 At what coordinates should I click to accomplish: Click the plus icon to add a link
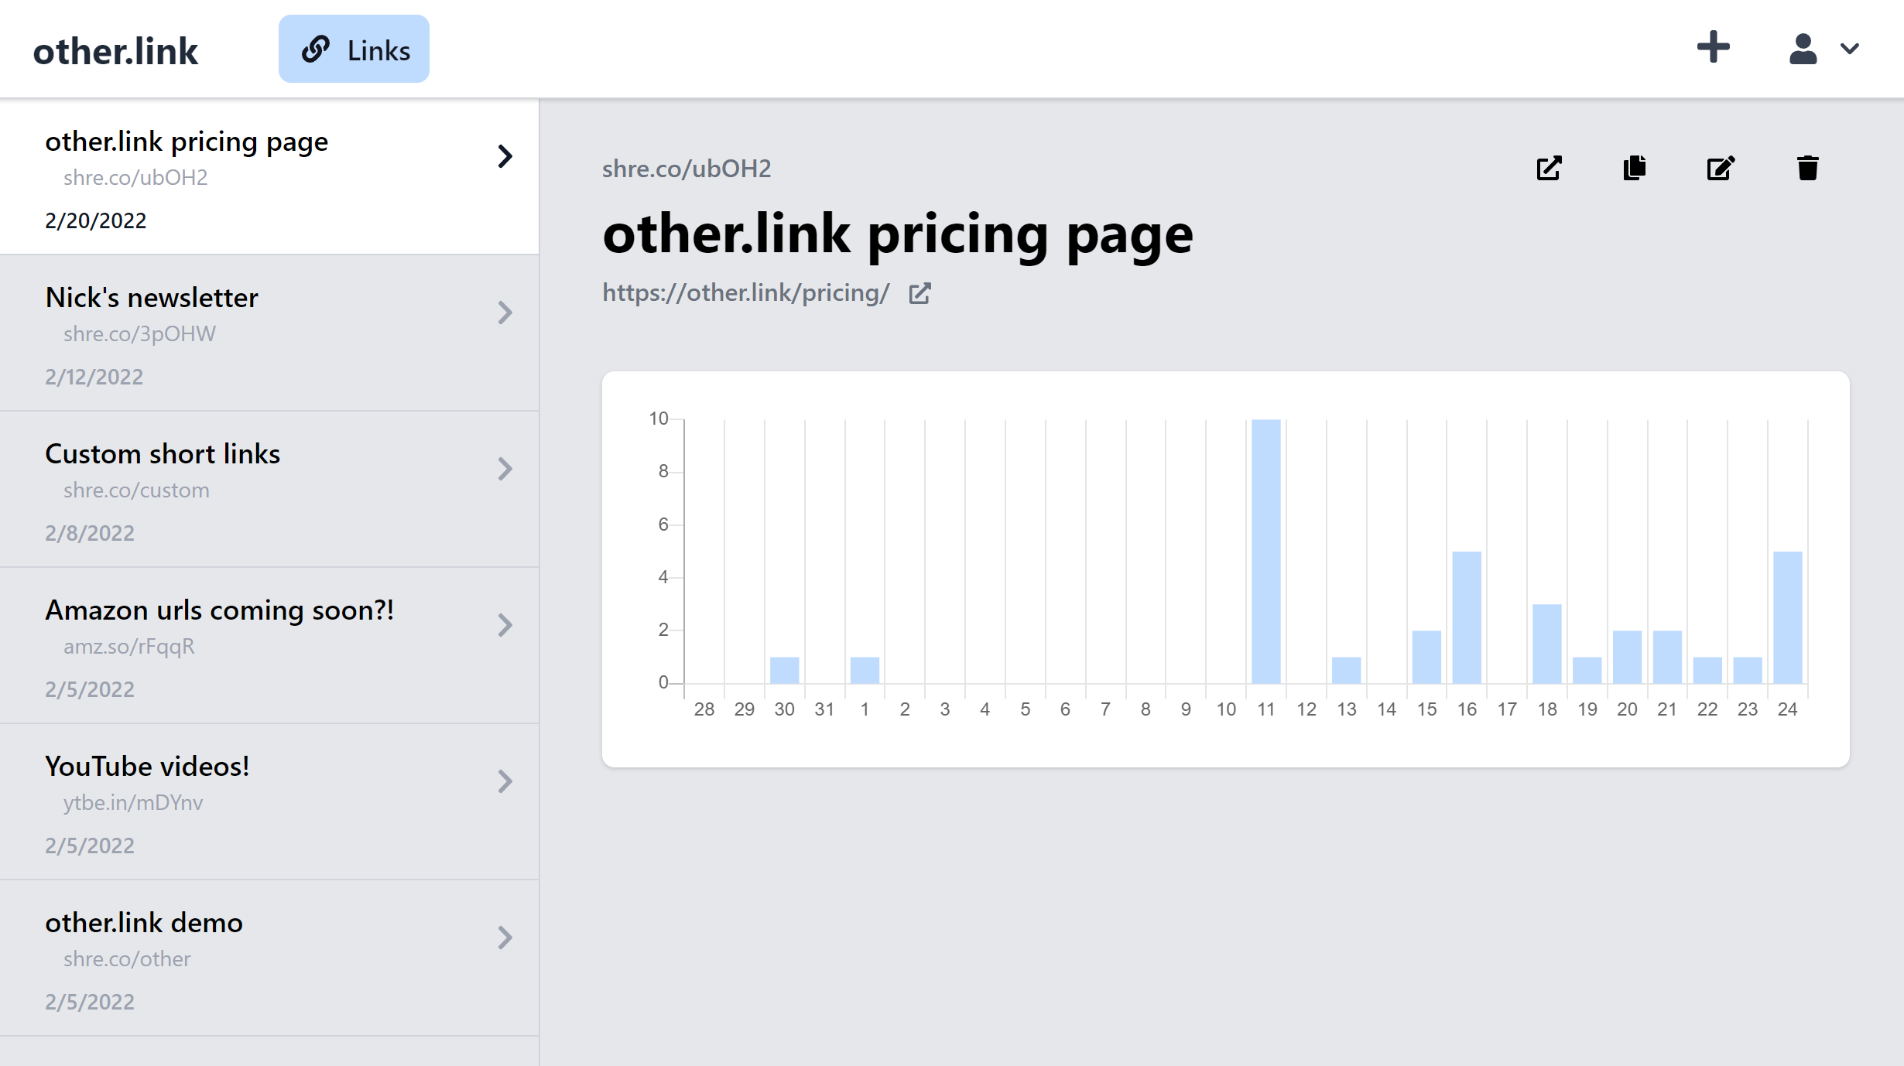pos(1713,48)
